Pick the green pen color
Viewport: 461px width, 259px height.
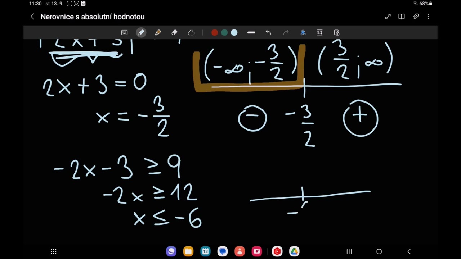(224, 33)
